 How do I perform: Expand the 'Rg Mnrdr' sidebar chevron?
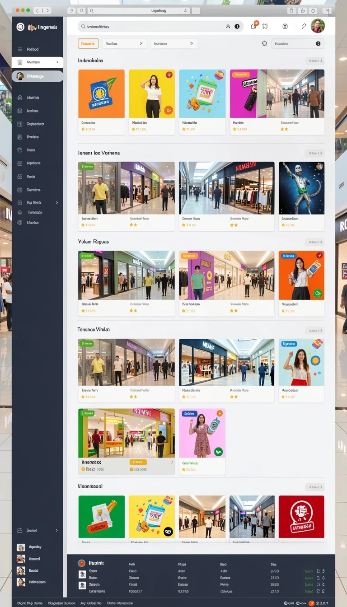(x=57, y=203)
